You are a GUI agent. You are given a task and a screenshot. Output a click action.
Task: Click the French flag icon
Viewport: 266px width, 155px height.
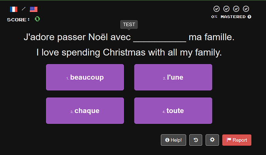(13, 9)
